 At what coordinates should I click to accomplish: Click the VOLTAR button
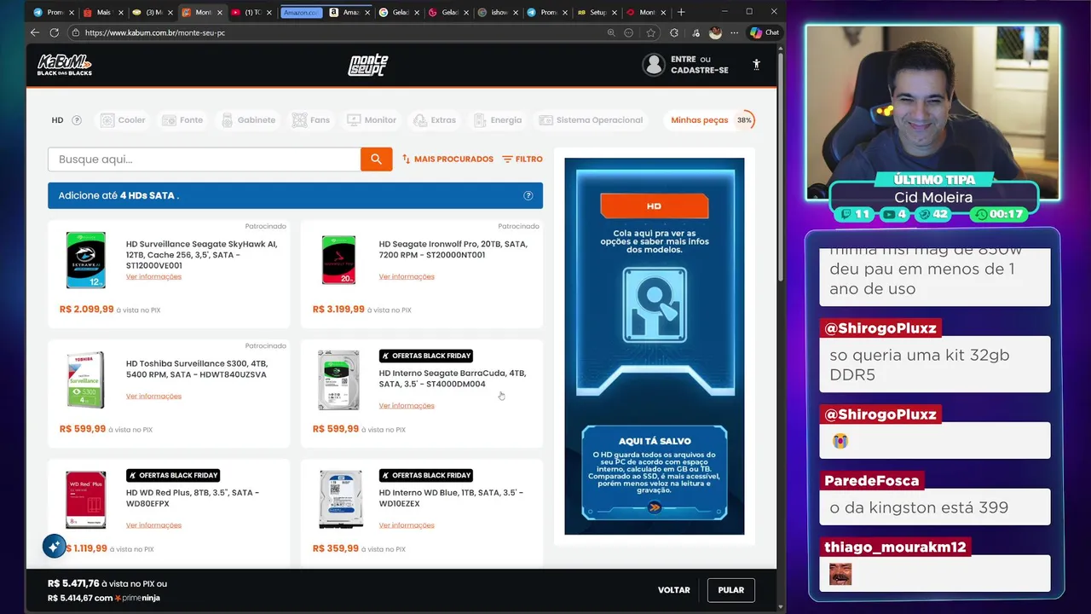coord(673,590)
